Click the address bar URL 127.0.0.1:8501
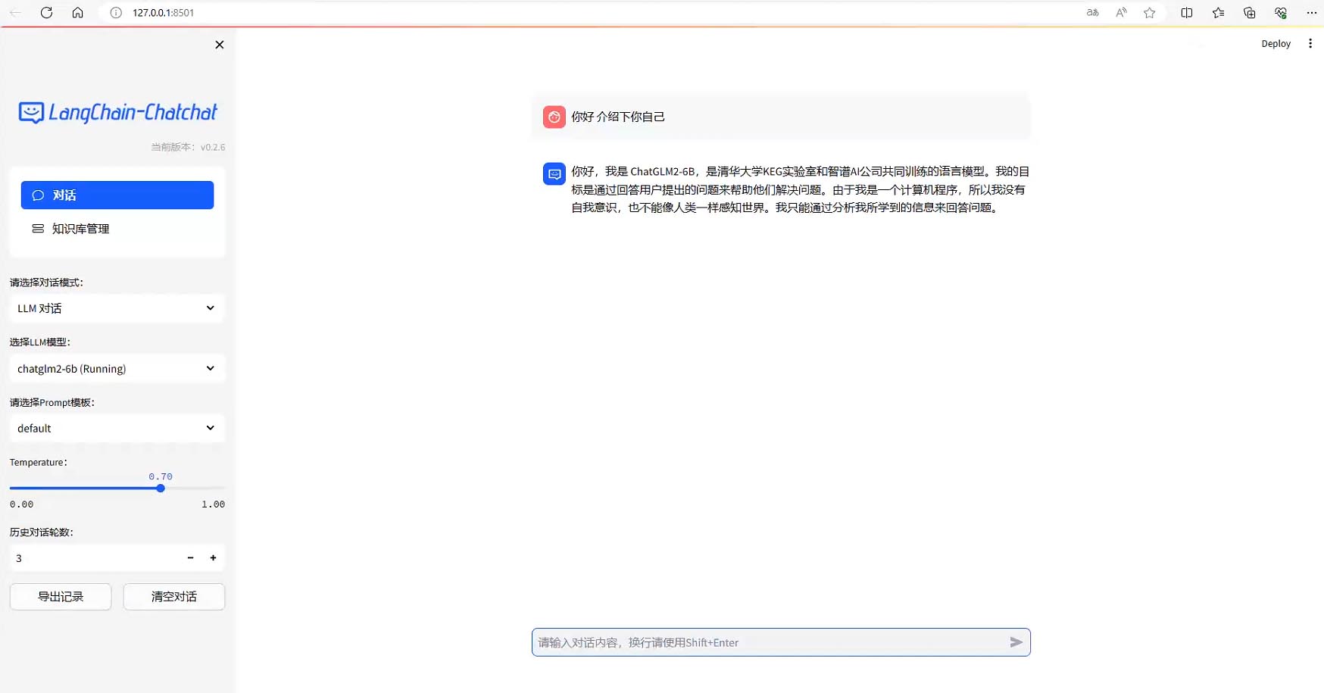The image size is (1324, 693). coord(163,13)
